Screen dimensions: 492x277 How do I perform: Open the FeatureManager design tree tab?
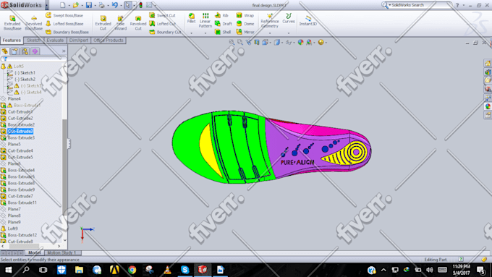5,51
